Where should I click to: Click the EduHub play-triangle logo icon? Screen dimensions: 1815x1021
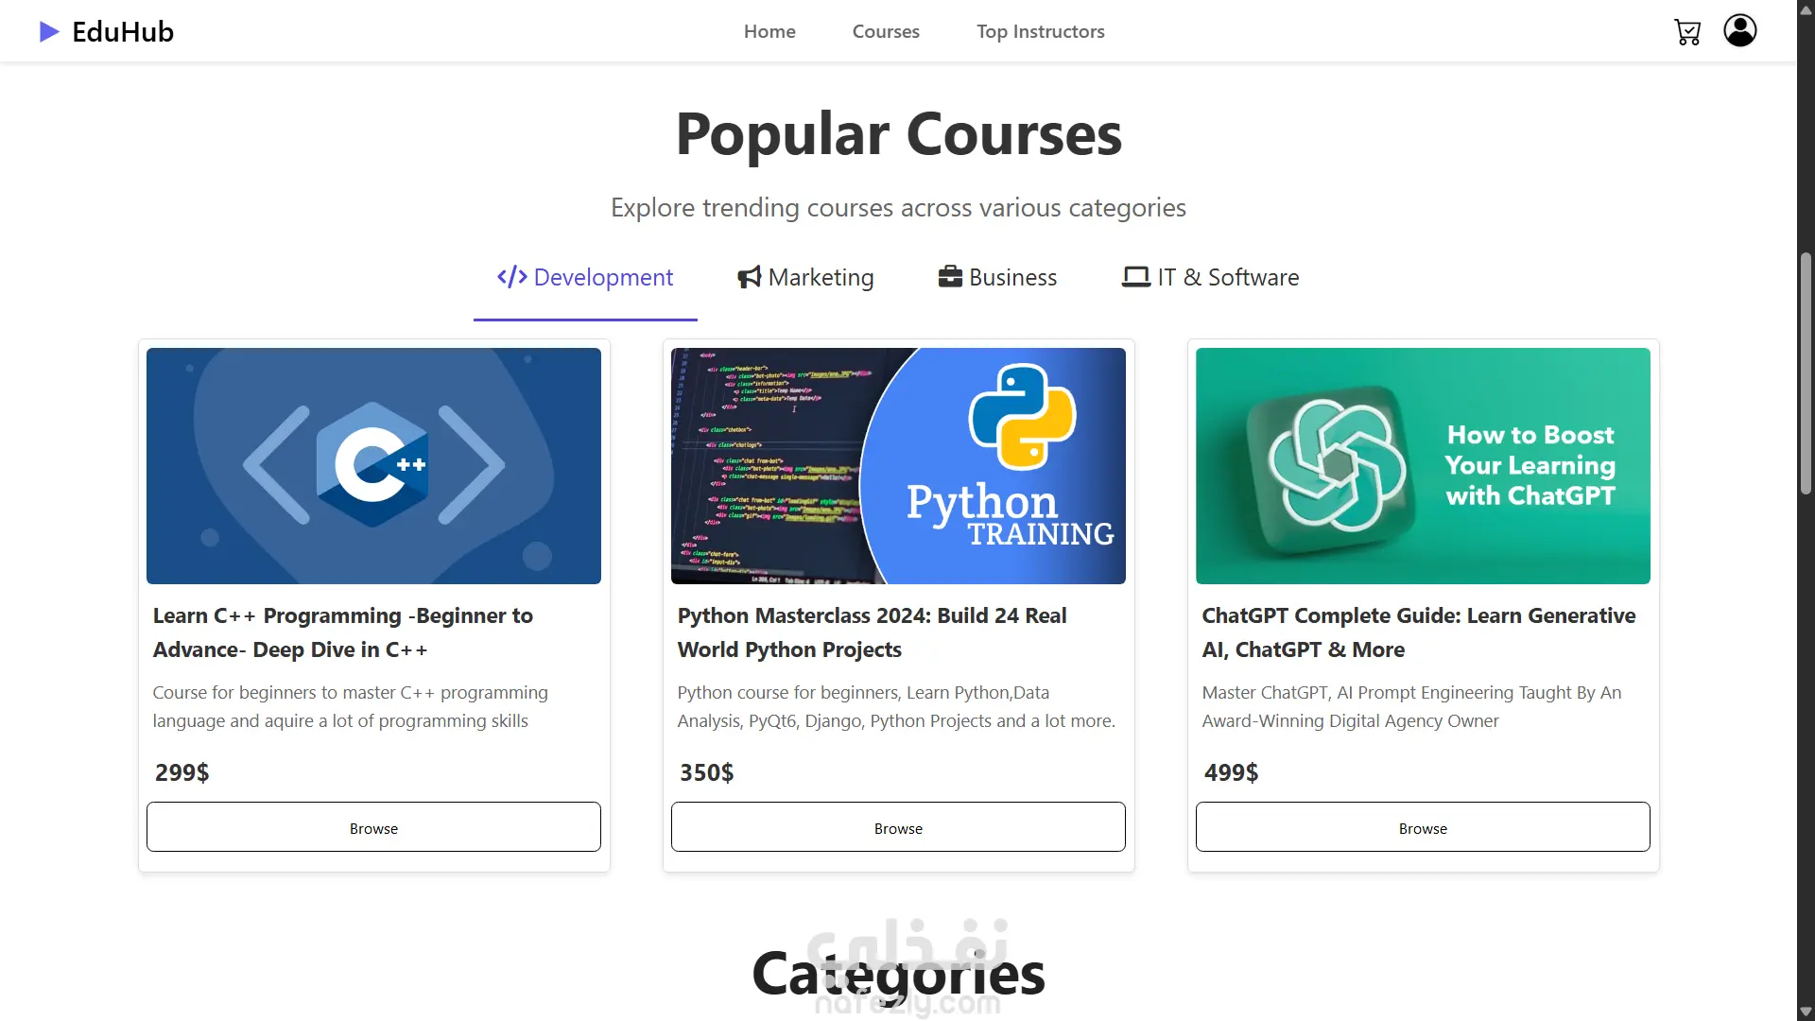click(49, 32)
